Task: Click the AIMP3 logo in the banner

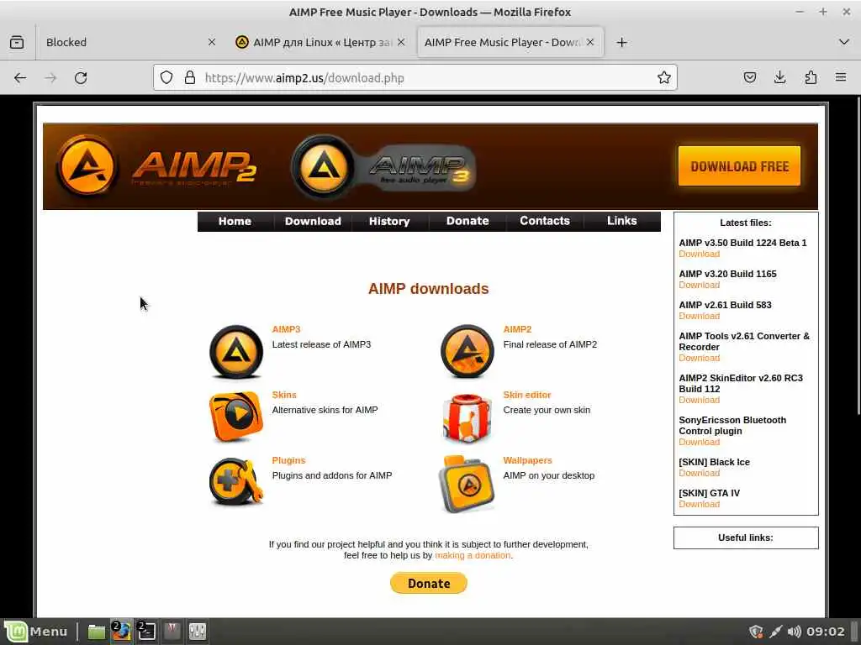Action: [x=383, y=166]
